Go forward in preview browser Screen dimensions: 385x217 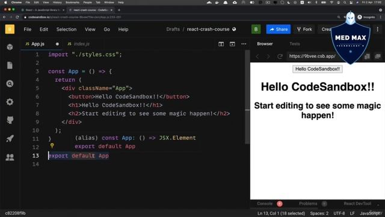[268, 56]
